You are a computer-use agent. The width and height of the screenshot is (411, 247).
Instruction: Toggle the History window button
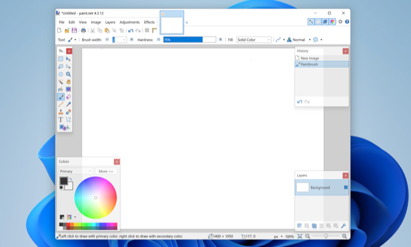coord(318,21)
